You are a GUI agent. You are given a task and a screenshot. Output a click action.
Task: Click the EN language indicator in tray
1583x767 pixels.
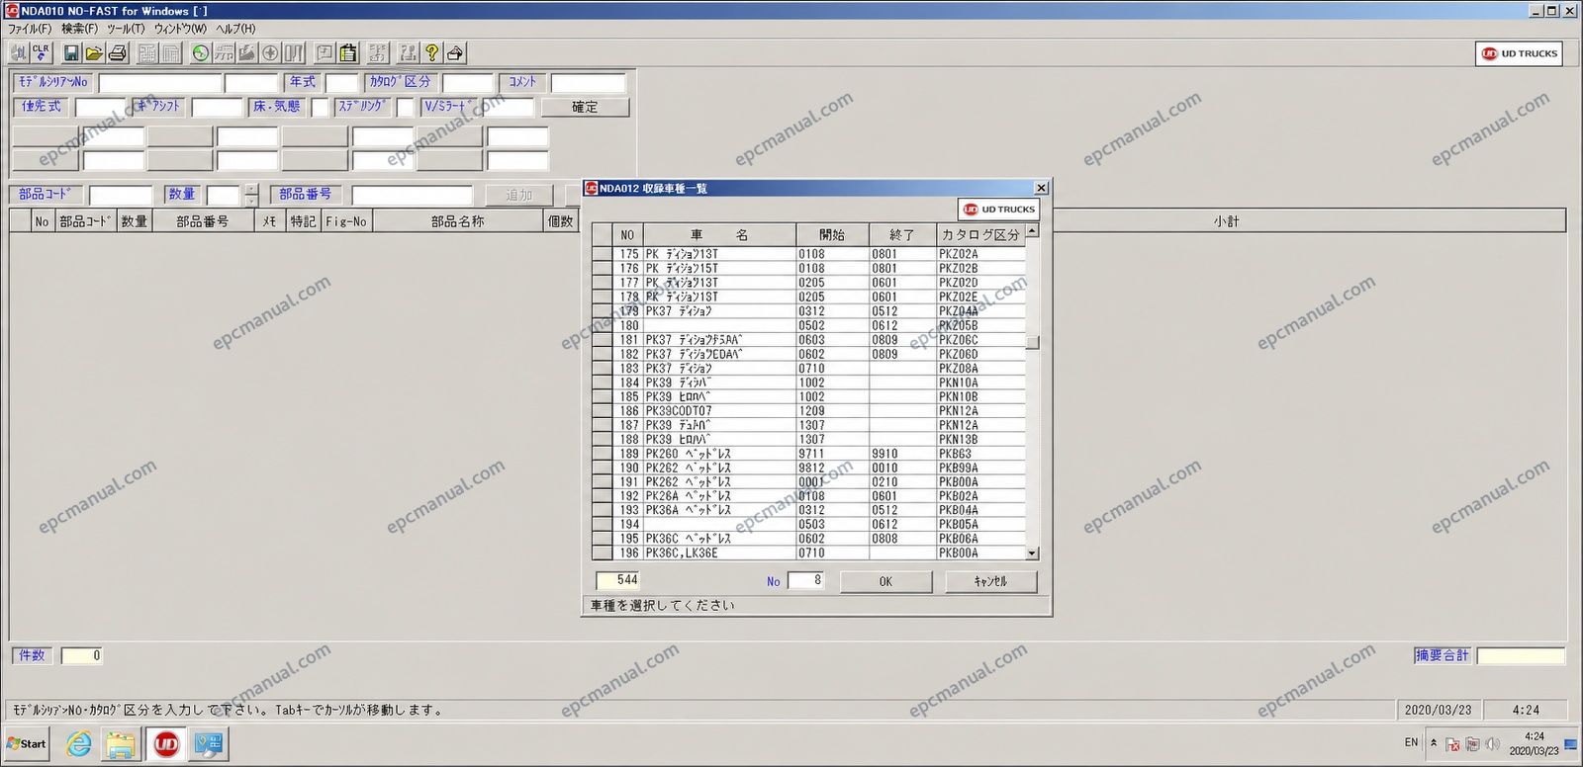[1411, 742]
